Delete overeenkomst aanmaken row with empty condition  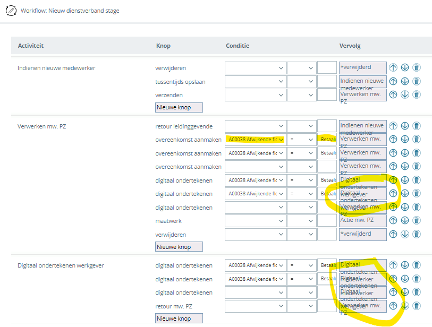point(417,166)
